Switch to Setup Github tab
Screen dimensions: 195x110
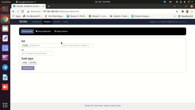pyautogui.click(x=61, y=31)
